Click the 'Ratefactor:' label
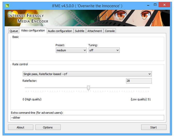Image resolution: width=174 pixels, height=139 pixels. 30,81
